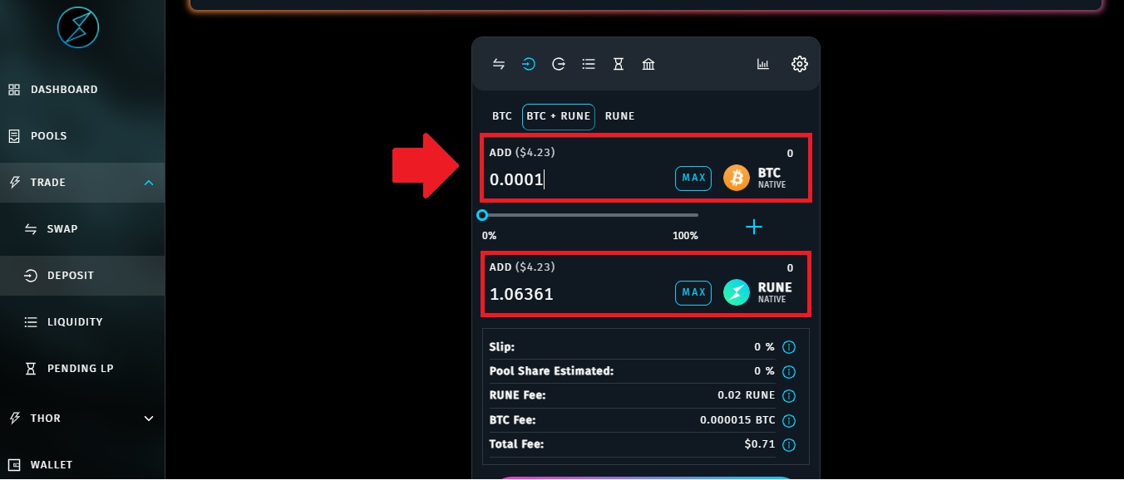The width and height of the screenshot is (1124, 480).
Task: Open Wallet in the sidebar
Action: tap(82, 465)
